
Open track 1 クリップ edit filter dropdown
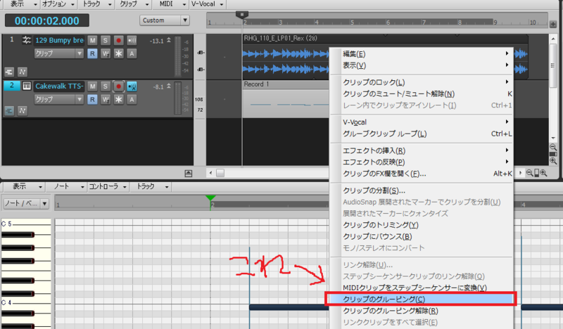(59, 53)
